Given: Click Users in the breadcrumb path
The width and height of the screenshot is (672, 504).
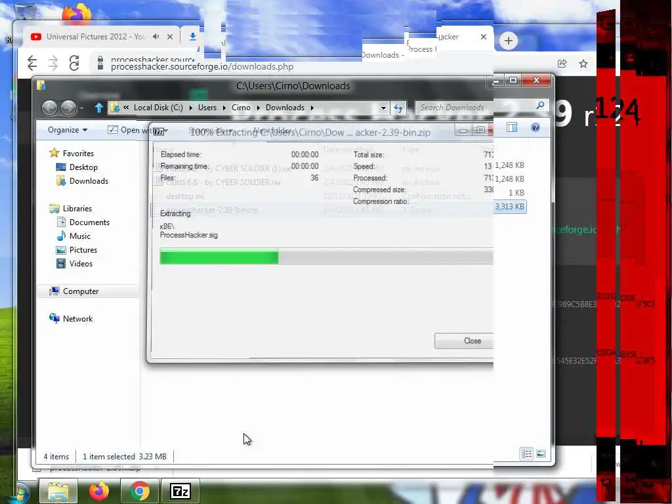Looking at the screenshot, I should click(x=207, y=108).
